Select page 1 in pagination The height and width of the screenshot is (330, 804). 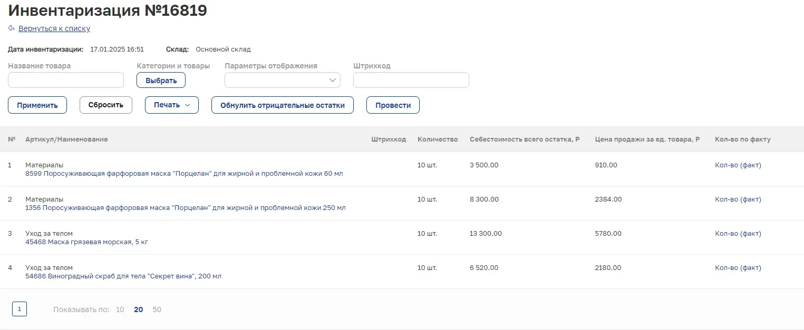pos(20,309)
